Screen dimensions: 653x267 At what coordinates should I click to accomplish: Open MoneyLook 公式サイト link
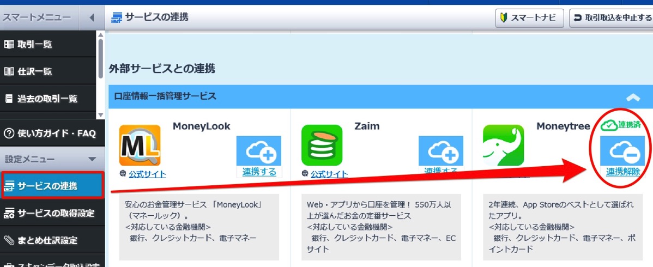click(147, 174)
